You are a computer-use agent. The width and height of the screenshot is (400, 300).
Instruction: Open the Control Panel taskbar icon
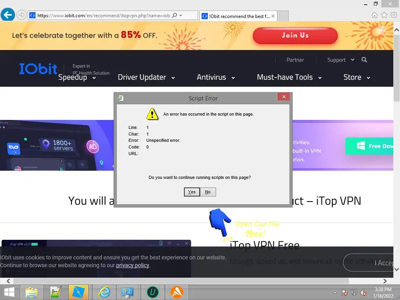coord(127,292)
